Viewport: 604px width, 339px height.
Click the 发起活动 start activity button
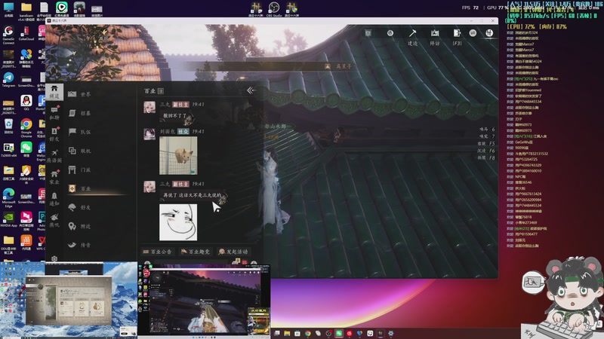coord(233,252)
